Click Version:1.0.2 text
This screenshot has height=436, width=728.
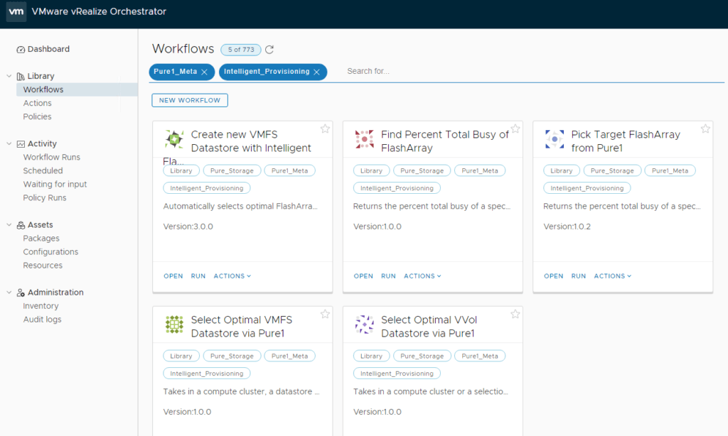click(x=567, y=227)
